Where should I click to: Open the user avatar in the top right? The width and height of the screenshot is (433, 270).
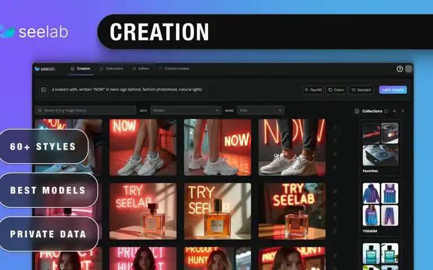(409, 69)
